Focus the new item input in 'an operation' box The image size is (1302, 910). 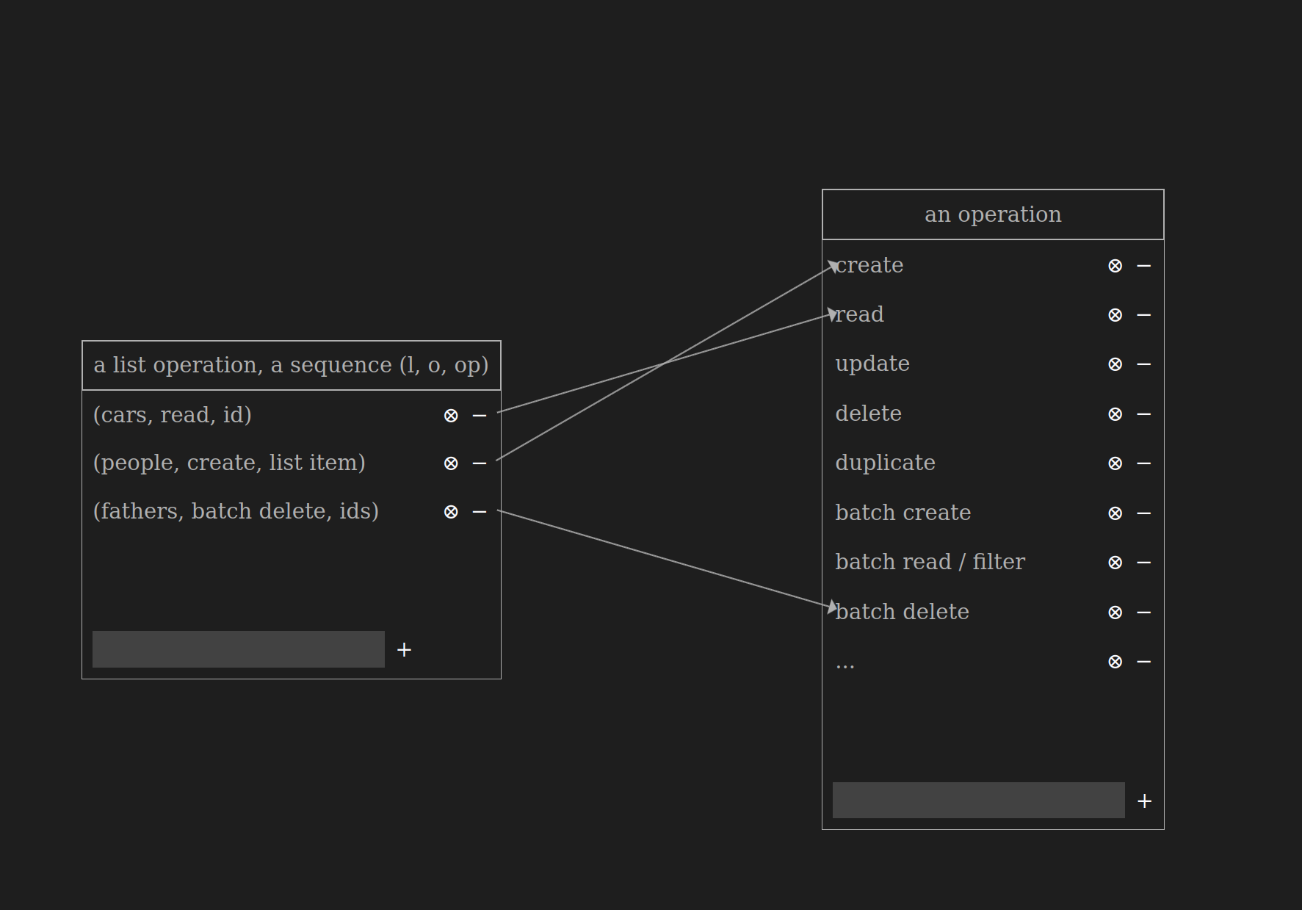click(979, 800)
